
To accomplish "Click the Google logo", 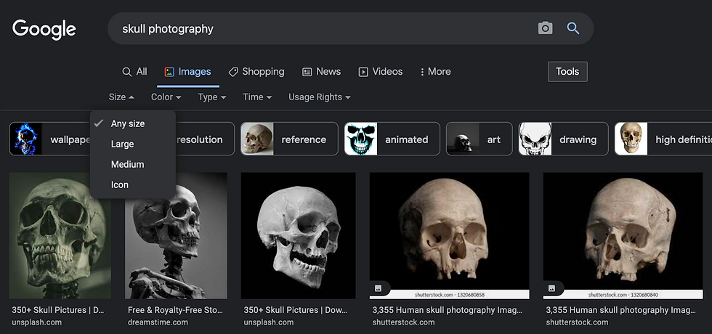I will tap(44, 30).
